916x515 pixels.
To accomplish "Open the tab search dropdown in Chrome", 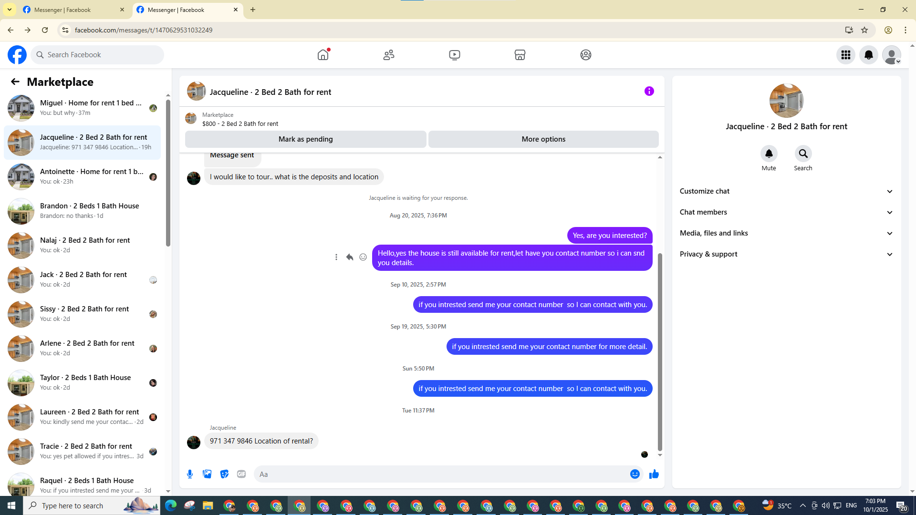I will 10,10.
